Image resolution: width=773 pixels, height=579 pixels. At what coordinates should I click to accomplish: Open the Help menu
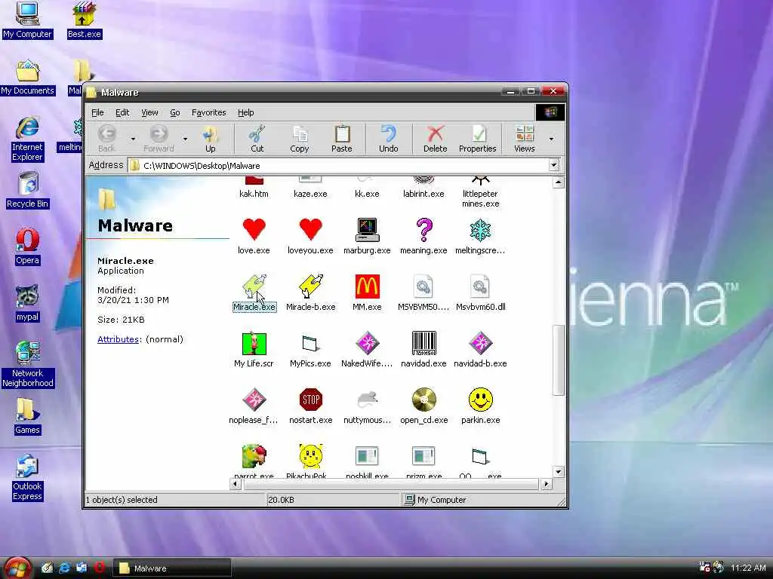(x=245, y=112)
